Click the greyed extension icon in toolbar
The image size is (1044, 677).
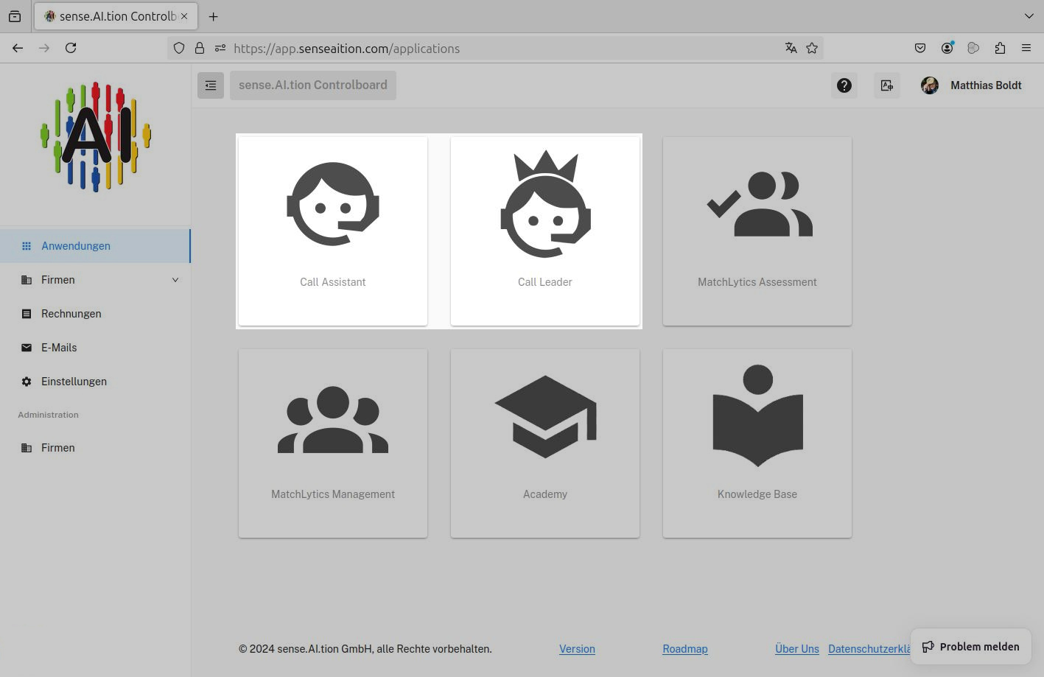973,48
